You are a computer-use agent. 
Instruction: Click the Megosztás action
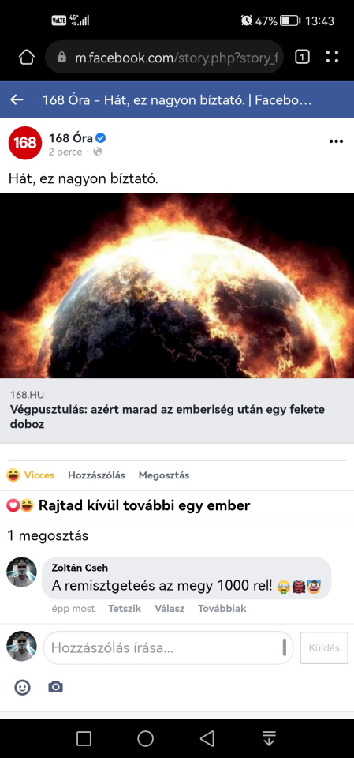(164, 475)
